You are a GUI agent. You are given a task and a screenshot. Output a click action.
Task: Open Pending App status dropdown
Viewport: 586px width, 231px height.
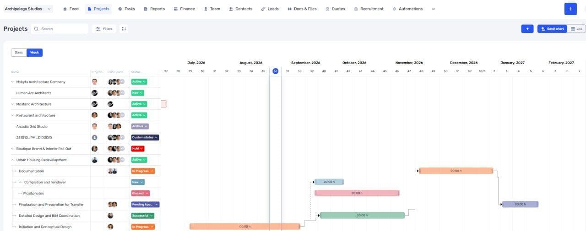point(145,204)
